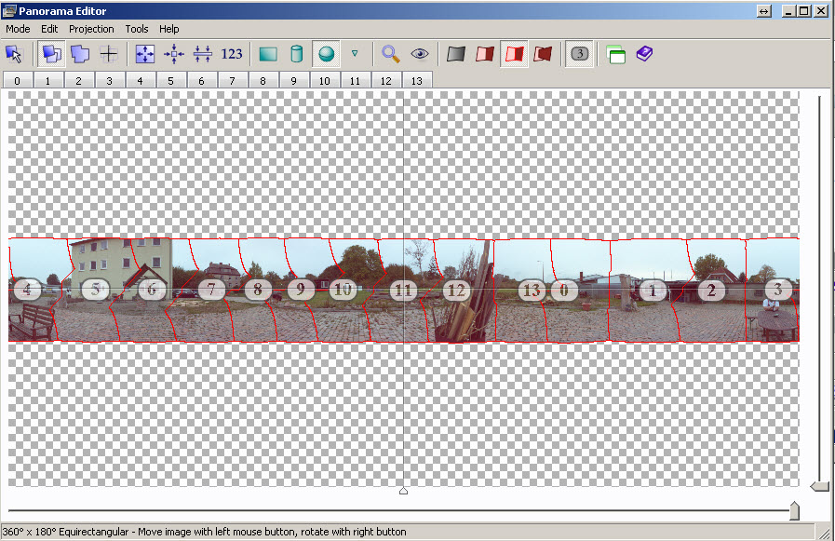Toggle red seam lines display button
The image size is (835, 541).
coord(514,54)
